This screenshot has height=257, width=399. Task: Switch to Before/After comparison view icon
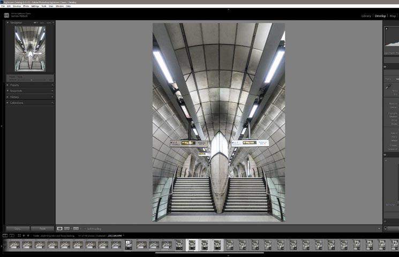click(x=67, y=229)
